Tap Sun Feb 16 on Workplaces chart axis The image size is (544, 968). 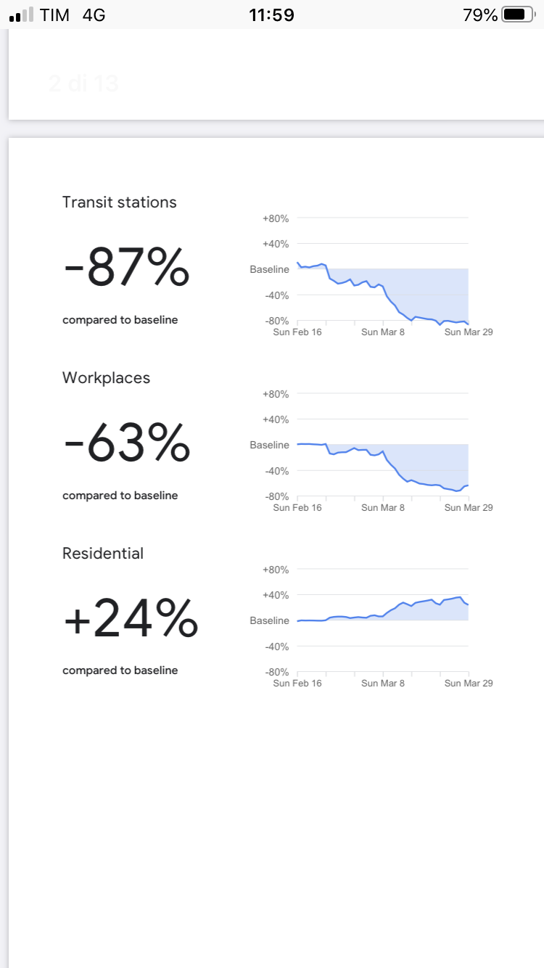coord(297,508)
